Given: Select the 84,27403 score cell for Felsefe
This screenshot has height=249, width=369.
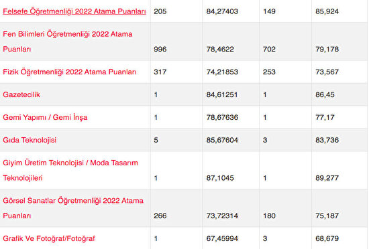Looking at the screenshot, I should [x=222, y=11].
